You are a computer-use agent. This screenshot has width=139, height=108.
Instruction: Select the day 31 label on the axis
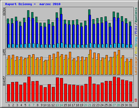pos(130,105)
